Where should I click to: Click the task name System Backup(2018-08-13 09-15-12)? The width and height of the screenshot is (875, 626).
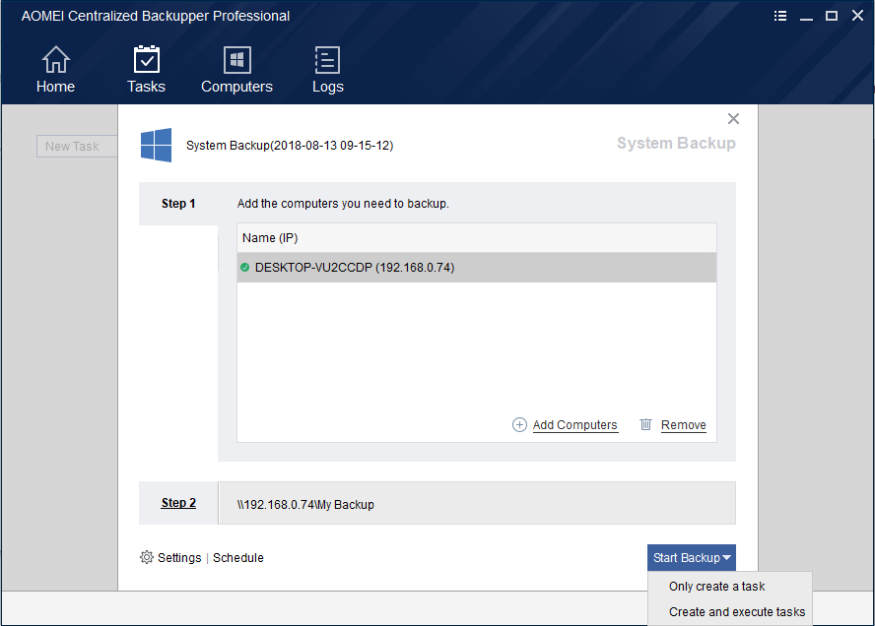point(290,146)
